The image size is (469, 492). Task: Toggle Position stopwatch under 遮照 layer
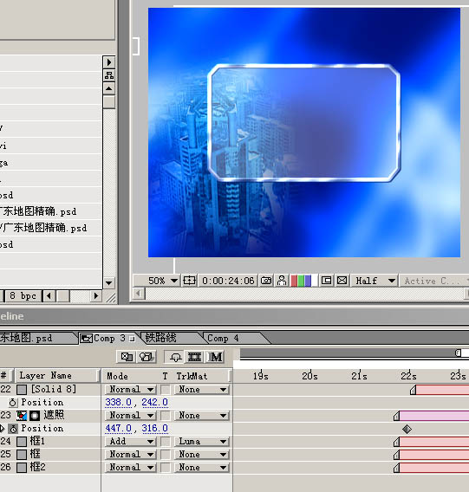coord(13,429)
